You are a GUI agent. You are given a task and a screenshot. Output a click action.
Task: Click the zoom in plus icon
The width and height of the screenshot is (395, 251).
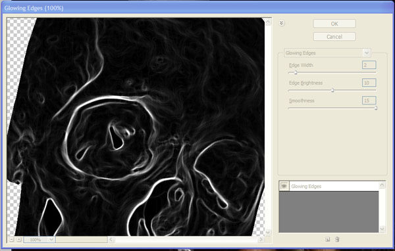pos(19,239)
